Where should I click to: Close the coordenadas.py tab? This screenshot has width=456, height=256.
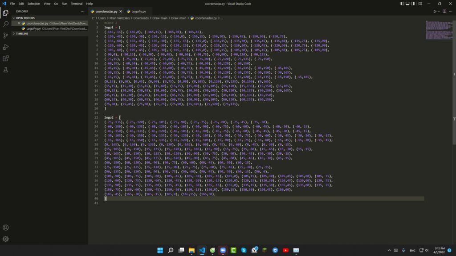coord(120,11)
